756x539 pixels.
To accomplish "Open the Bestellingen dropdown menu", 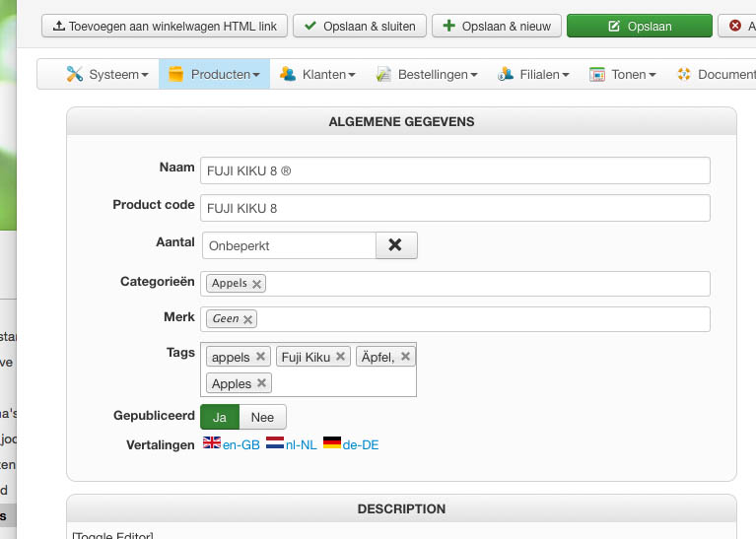I will click(427, 74).
